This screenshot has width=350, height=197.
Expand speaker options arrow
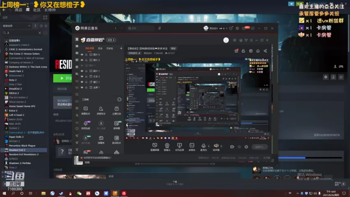(221, 146)
